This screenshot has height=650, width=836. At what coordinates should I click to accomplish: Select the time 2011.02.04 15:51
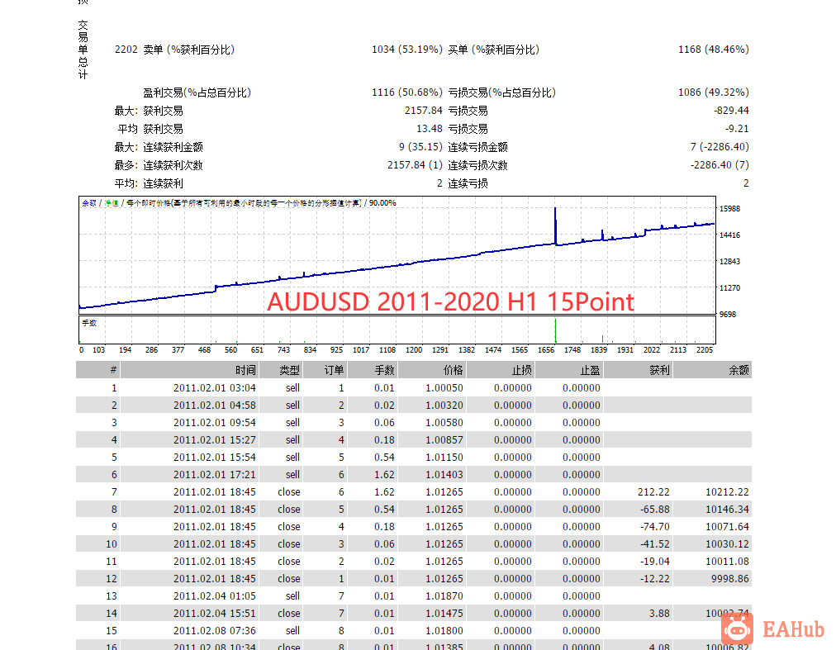click(214, 613)
